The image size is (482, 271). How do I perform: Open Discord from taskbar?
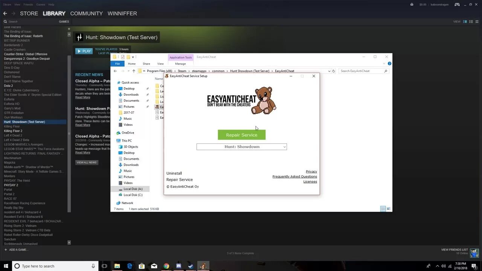pyautogui.click(x=178, y=266)
